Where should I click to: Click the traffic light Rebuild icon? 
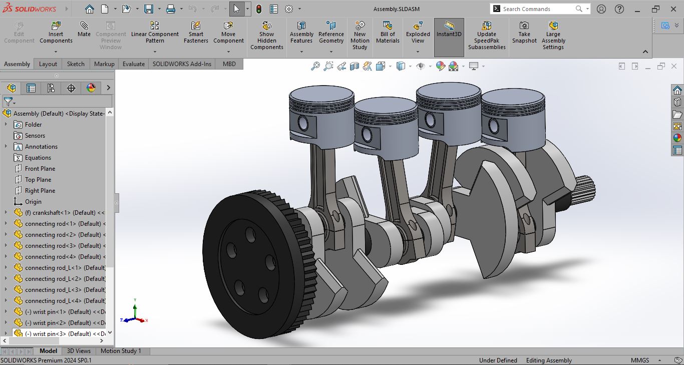click(x=259, y=9)
